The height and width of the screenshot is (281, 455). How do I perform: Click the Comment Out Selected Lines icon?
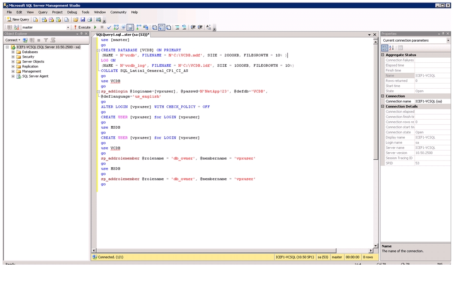[x=177, y=27]
